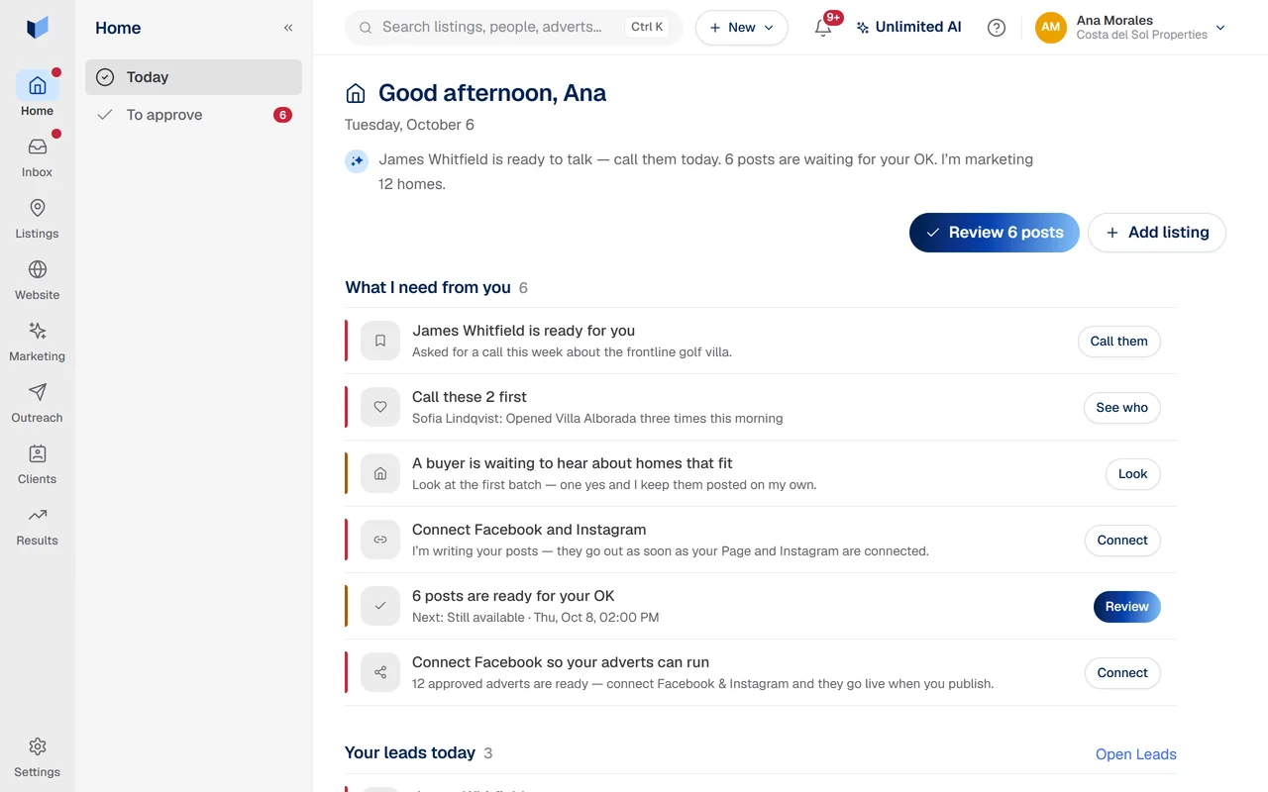Collapse the Home side panel

(x=288, y=28)
